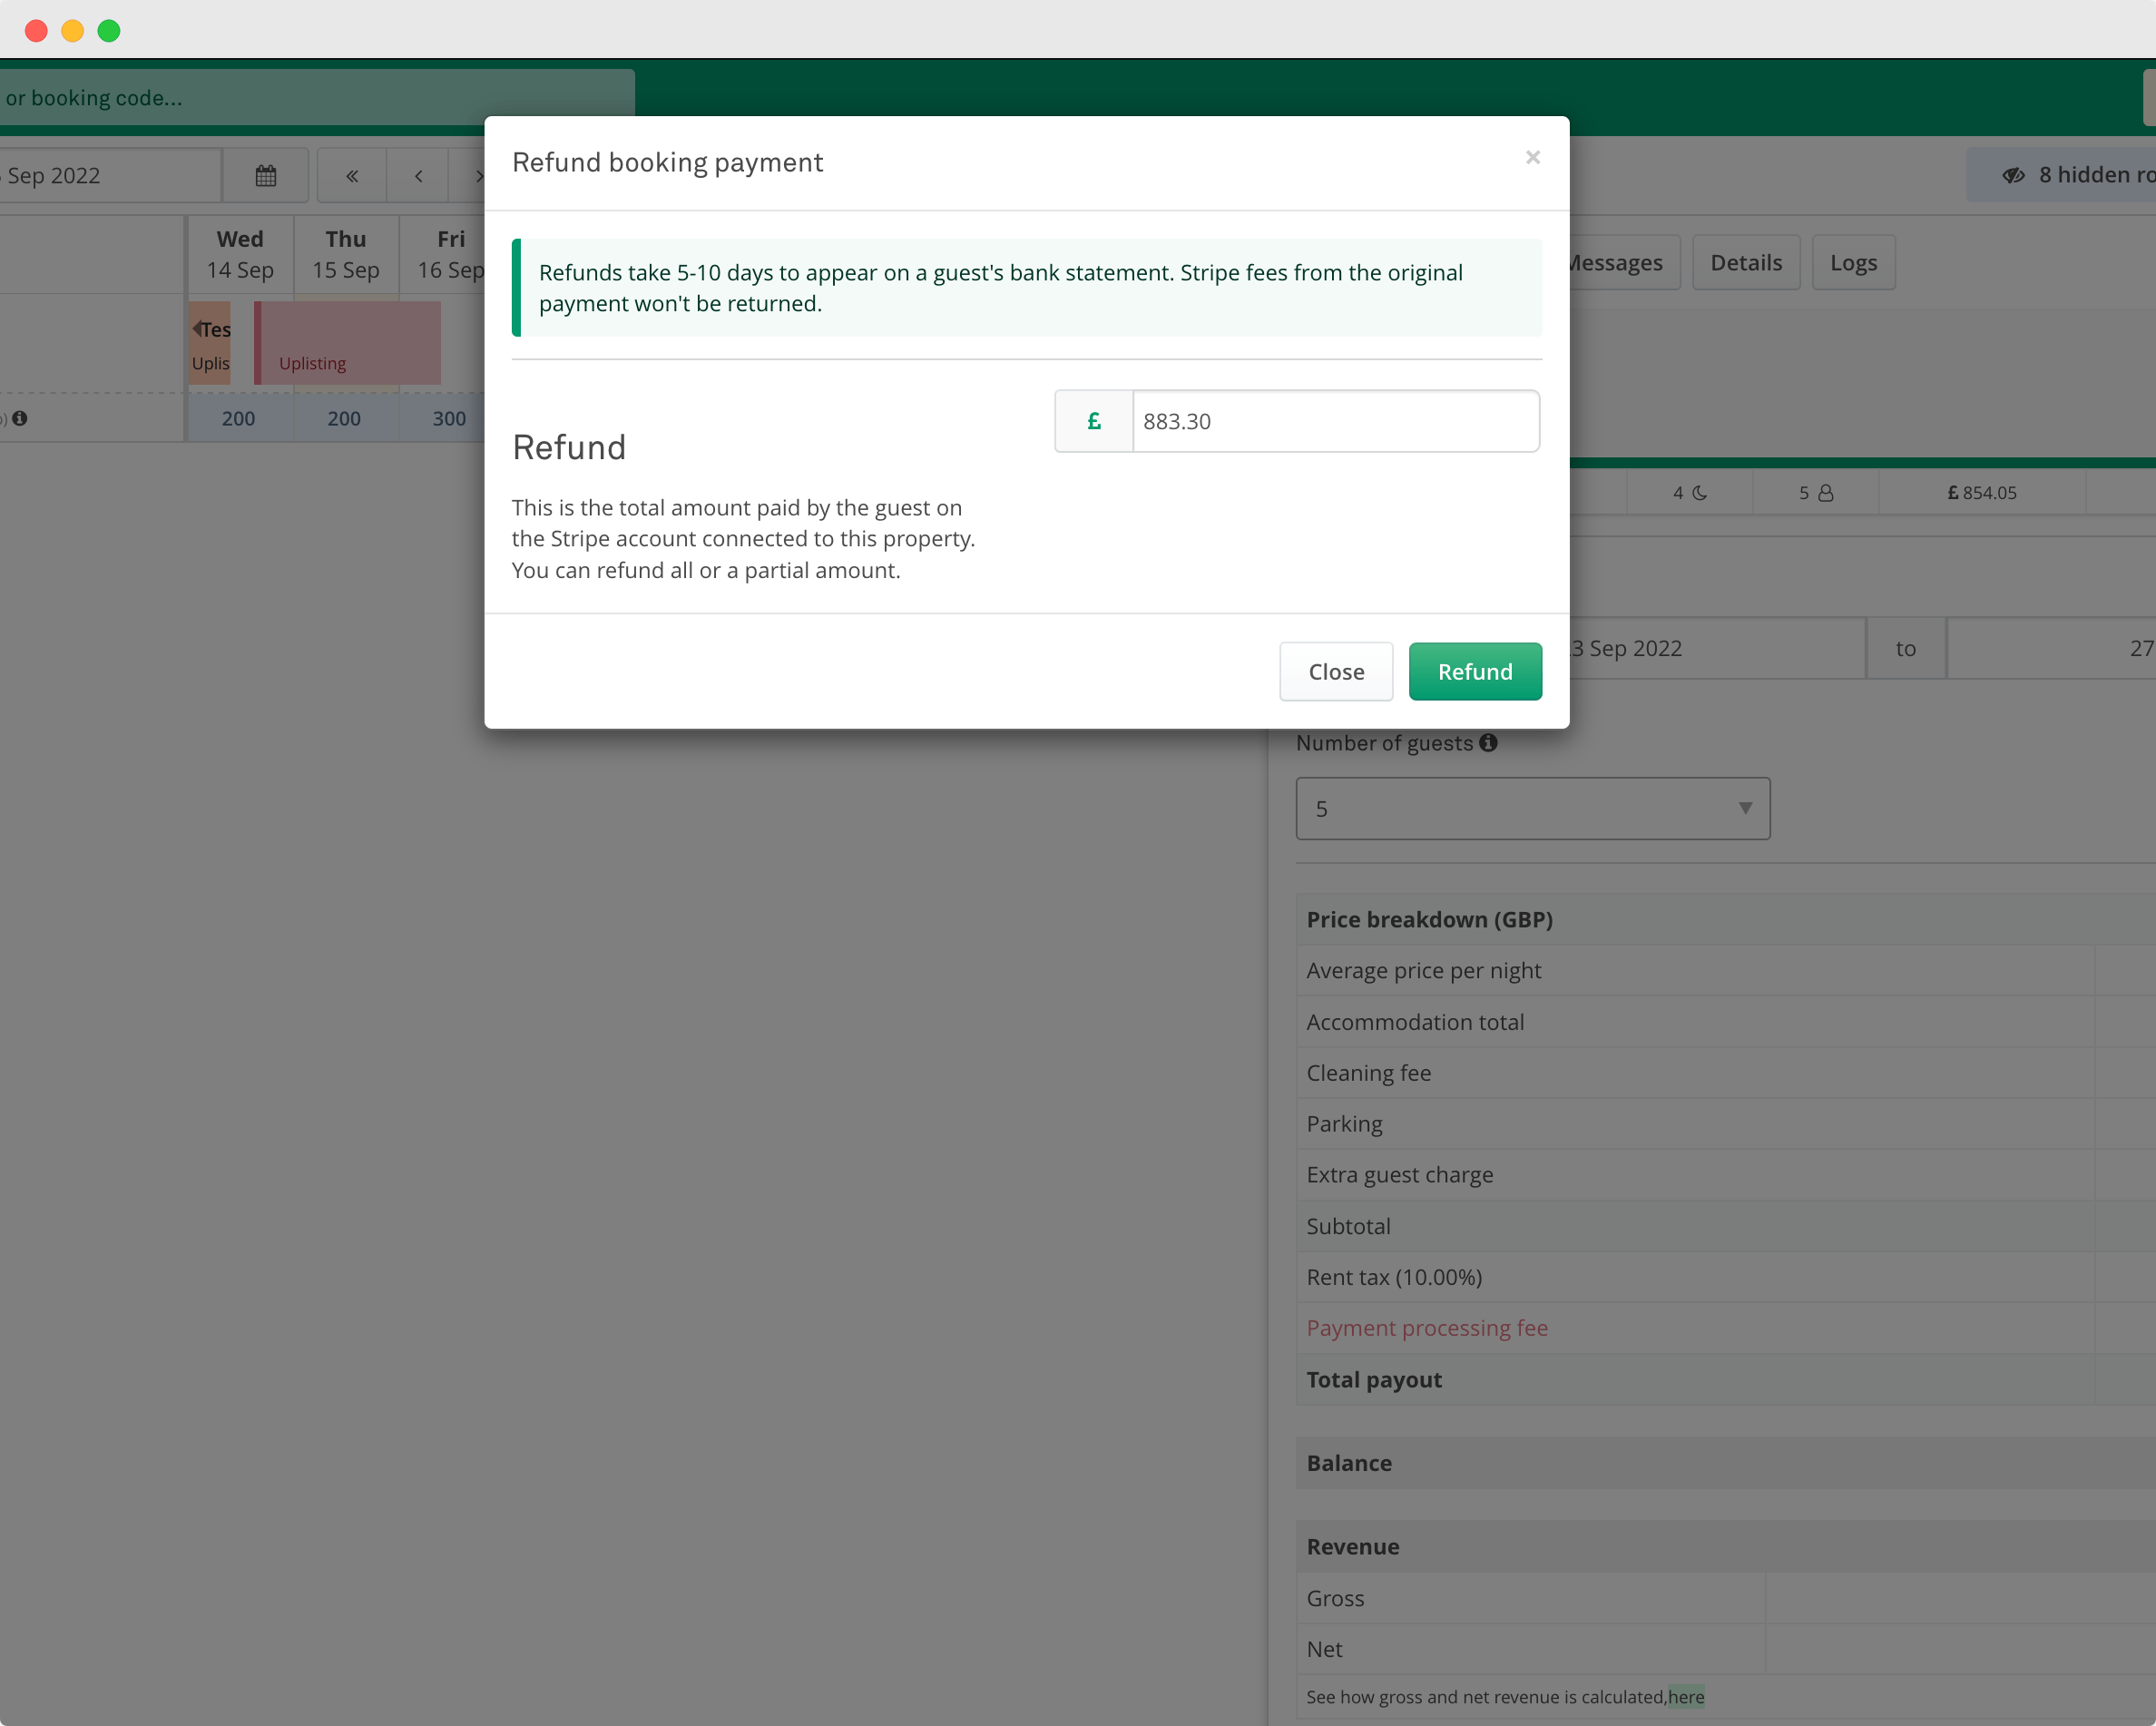2156x1726 pixels.
Task: Switch to the Logs tab
Action: coord(1853,262)
